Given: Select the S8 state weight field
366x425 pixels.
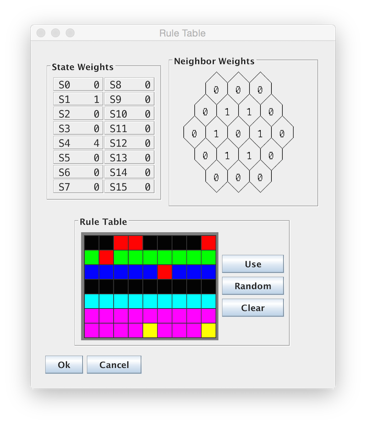Looking at the screenshot, I should tap(129, 84).
